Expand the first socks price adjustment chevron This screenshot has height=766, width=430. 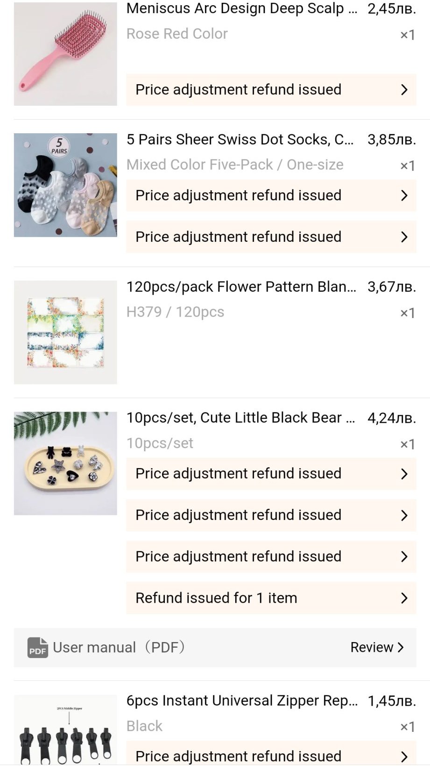(404, 195)
